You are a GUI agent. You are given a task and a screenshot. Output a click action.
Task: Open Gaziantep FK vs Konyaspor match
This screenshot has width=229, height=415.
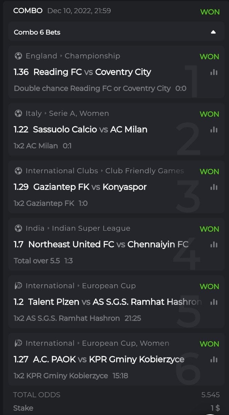click(90, 187)
